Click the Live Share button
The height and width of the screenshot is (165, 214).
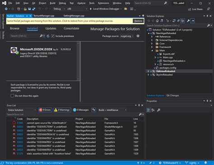coord(195,9)
